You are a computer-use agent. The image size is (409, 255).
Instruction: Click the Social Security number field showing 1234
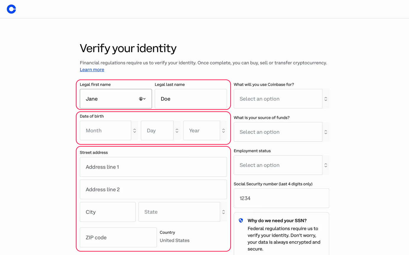281,198
